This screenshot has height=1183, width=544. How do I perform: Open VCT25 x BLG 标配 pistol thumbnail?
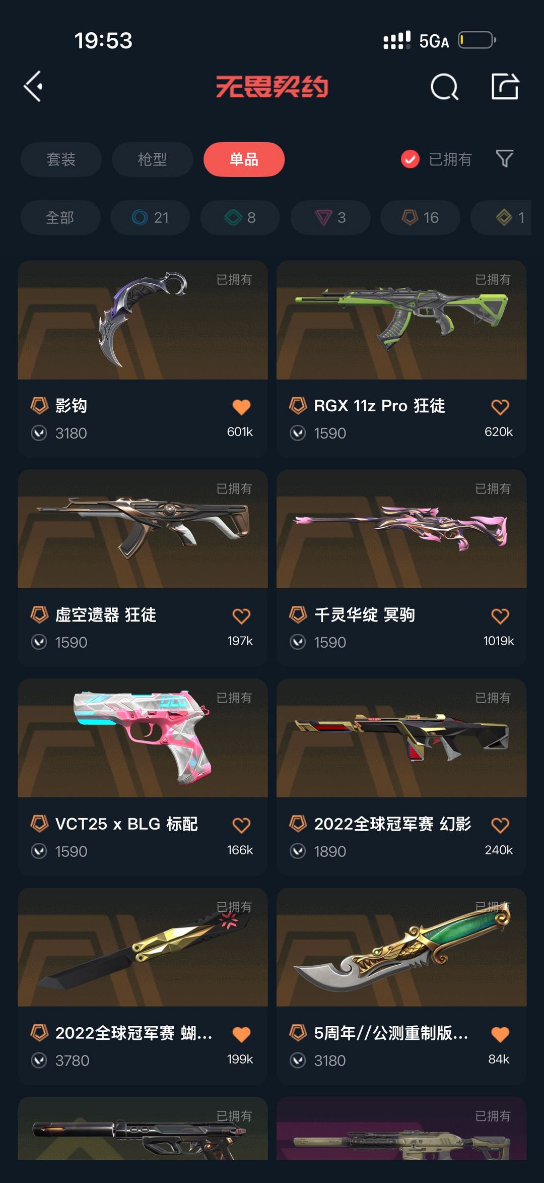143,738
